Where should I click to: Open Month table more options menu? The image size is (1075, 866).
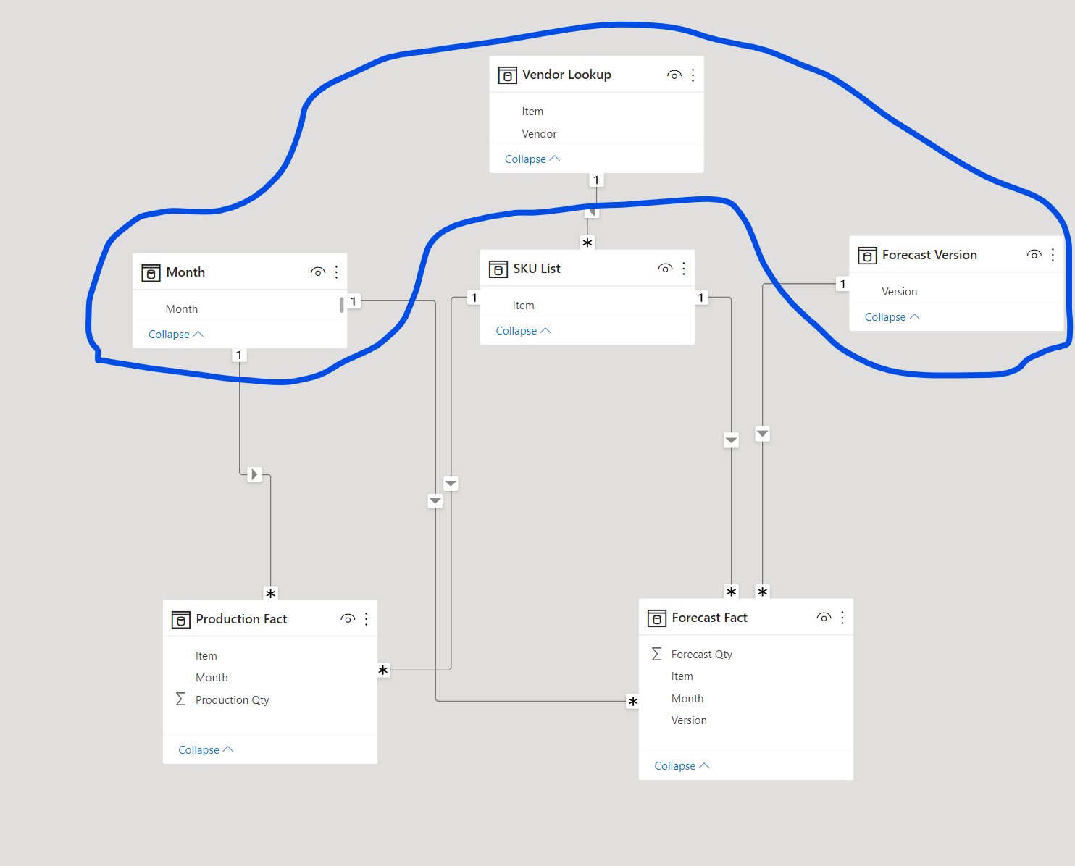click(337, 272)
